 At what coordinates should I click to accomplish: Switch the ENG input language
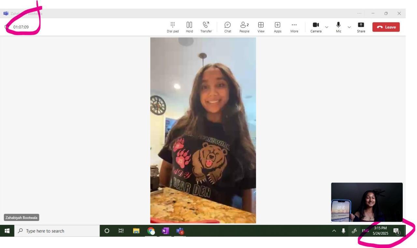[x=365, y=231]
